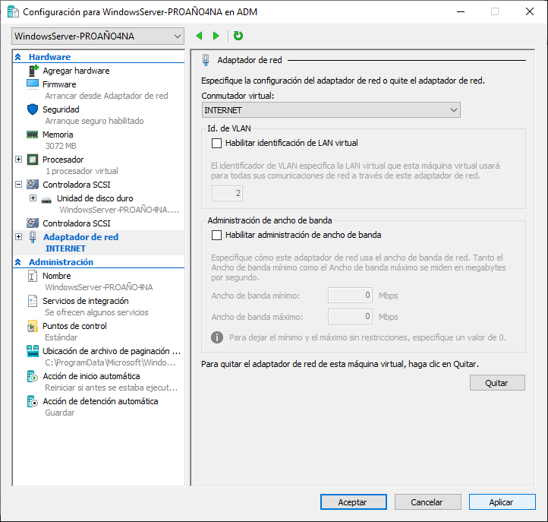Image resolution: width=548 pixels, height=522 pixels.
Task: Expand the Procesador tree node
Action: coord(19,160)
